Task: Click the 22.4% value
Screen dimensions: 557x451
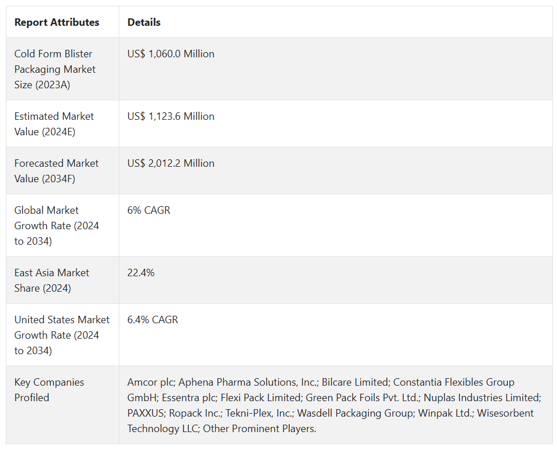Action: 141,273
